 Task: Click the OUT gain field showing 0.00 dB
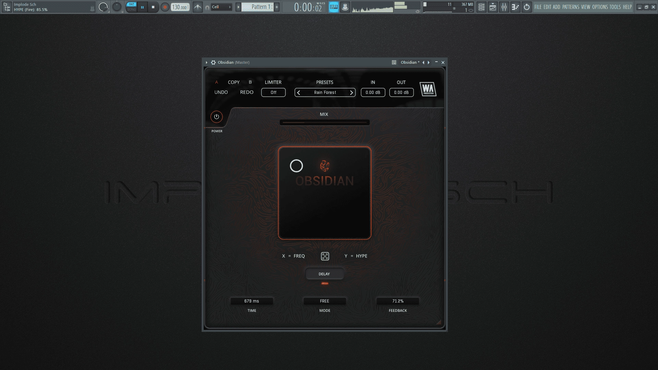click(x=401, y=92)
